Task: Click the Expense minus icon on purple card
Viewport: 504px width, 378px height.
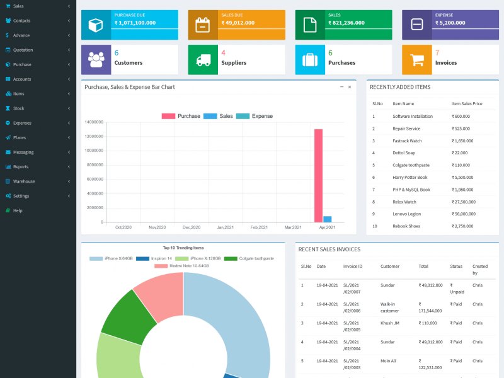Action: pos(417,25)
